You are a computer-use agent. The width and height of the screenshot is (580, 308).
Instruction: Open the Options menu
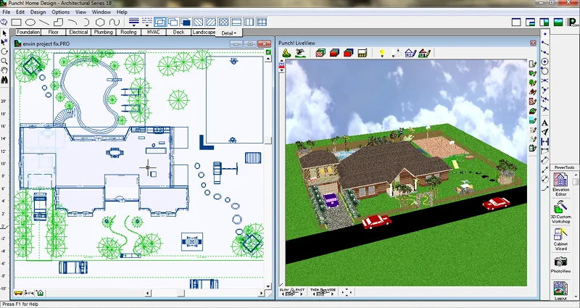tap(61, 12)
